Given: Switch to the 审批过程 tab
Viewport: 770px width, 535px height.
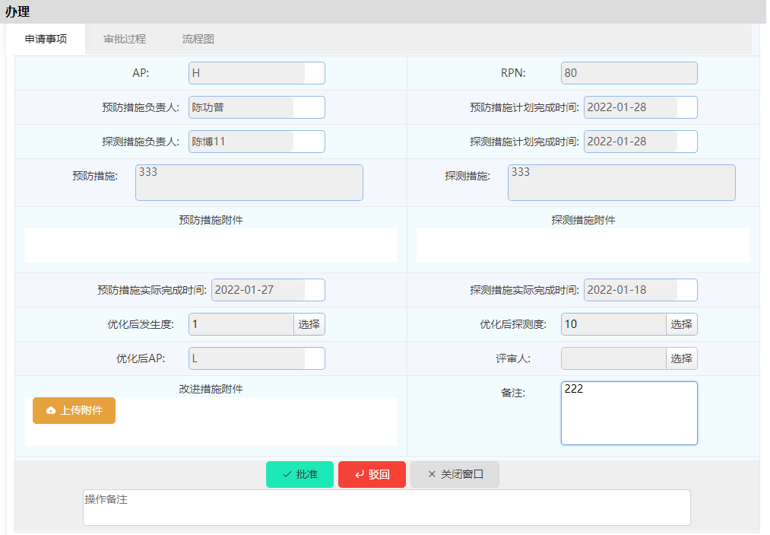Looking at the screenshot, I should 125,39.
